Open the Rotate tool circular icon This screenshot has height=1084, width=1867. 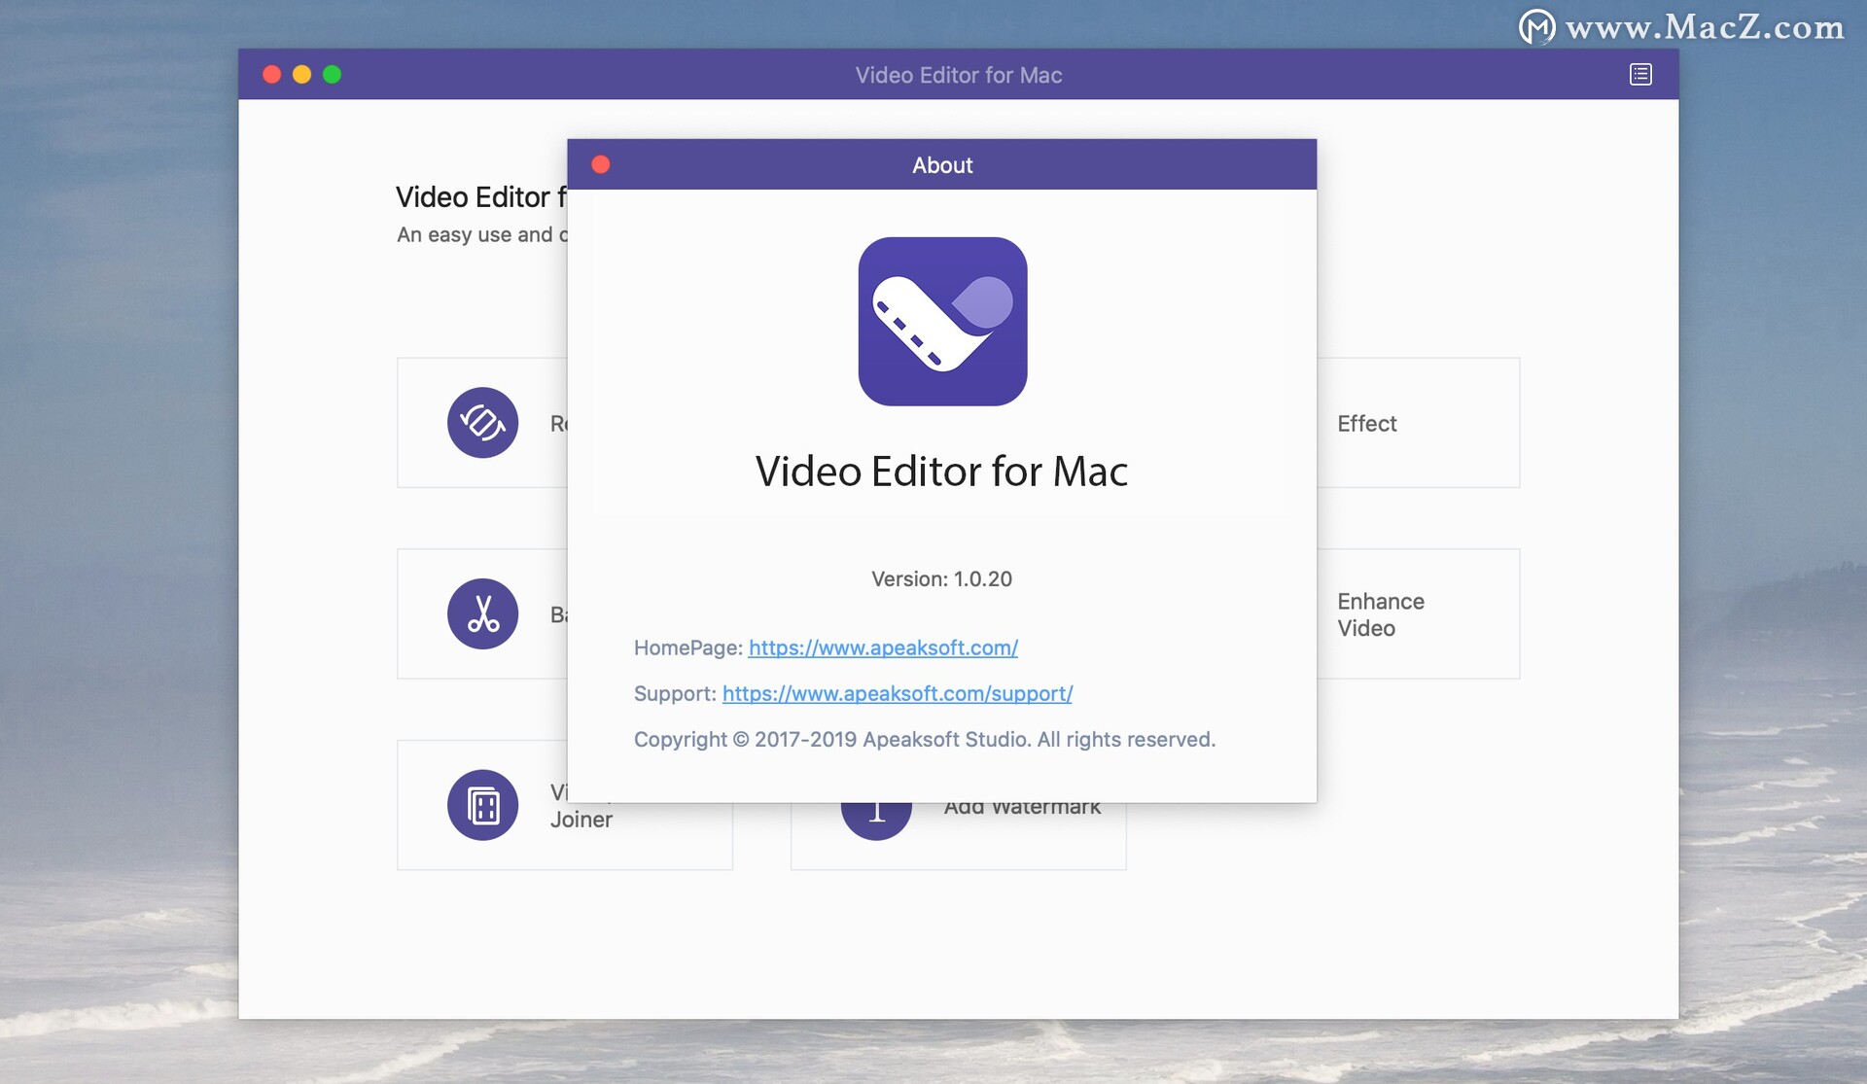pos(482,423)
